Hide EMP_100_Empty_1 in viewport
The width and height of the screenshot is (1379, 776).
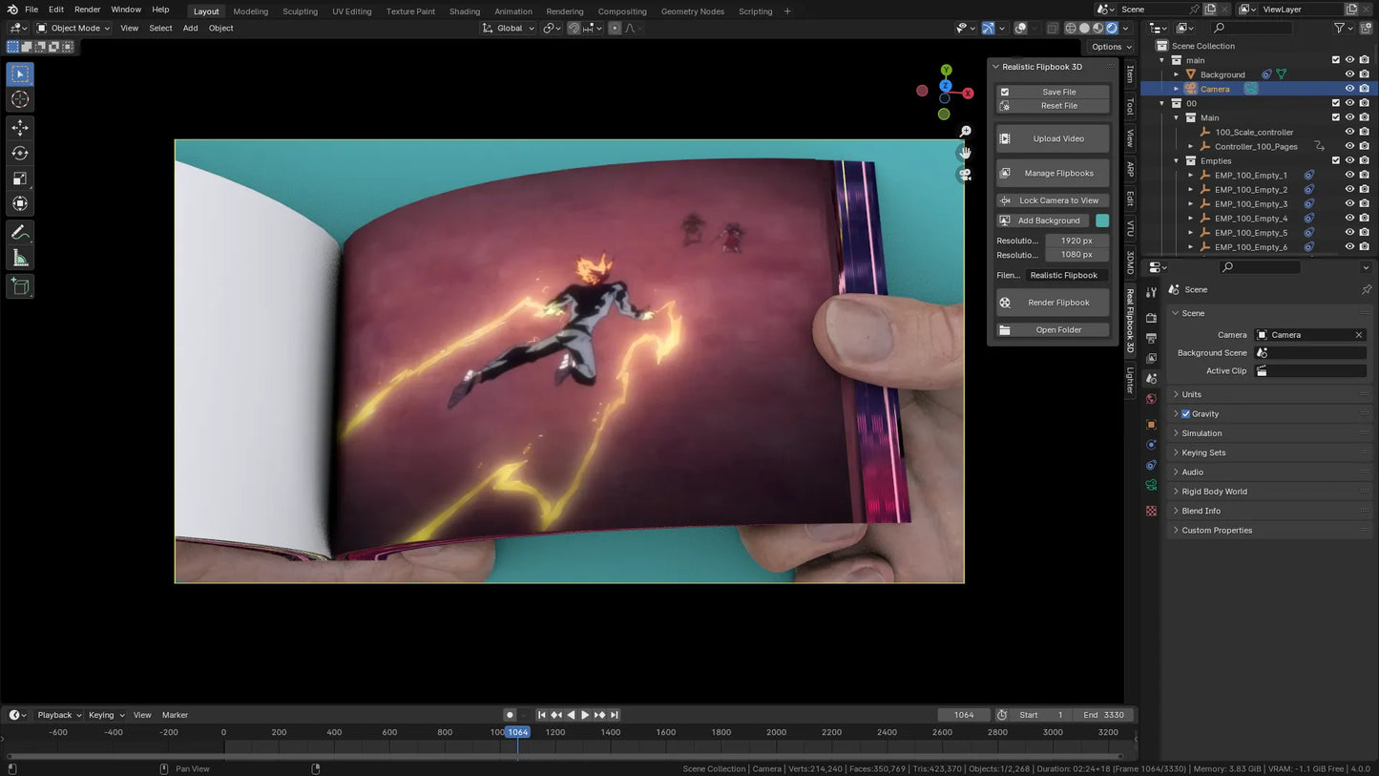1349,176
